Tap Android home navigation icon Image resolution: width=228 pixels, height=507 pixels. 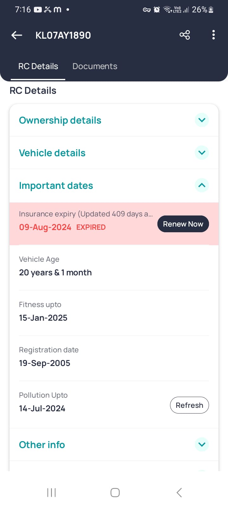point(115,492)
